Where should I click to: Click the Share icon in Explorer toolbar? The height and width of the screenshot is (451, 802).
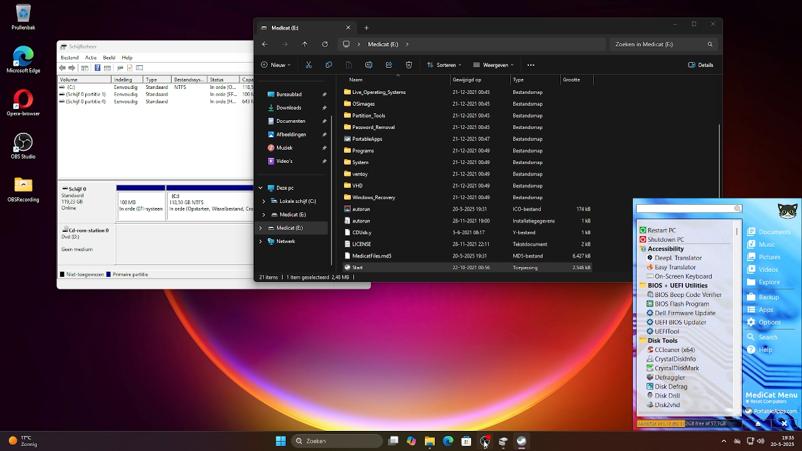pyautogui.click(x=388, y=65)
